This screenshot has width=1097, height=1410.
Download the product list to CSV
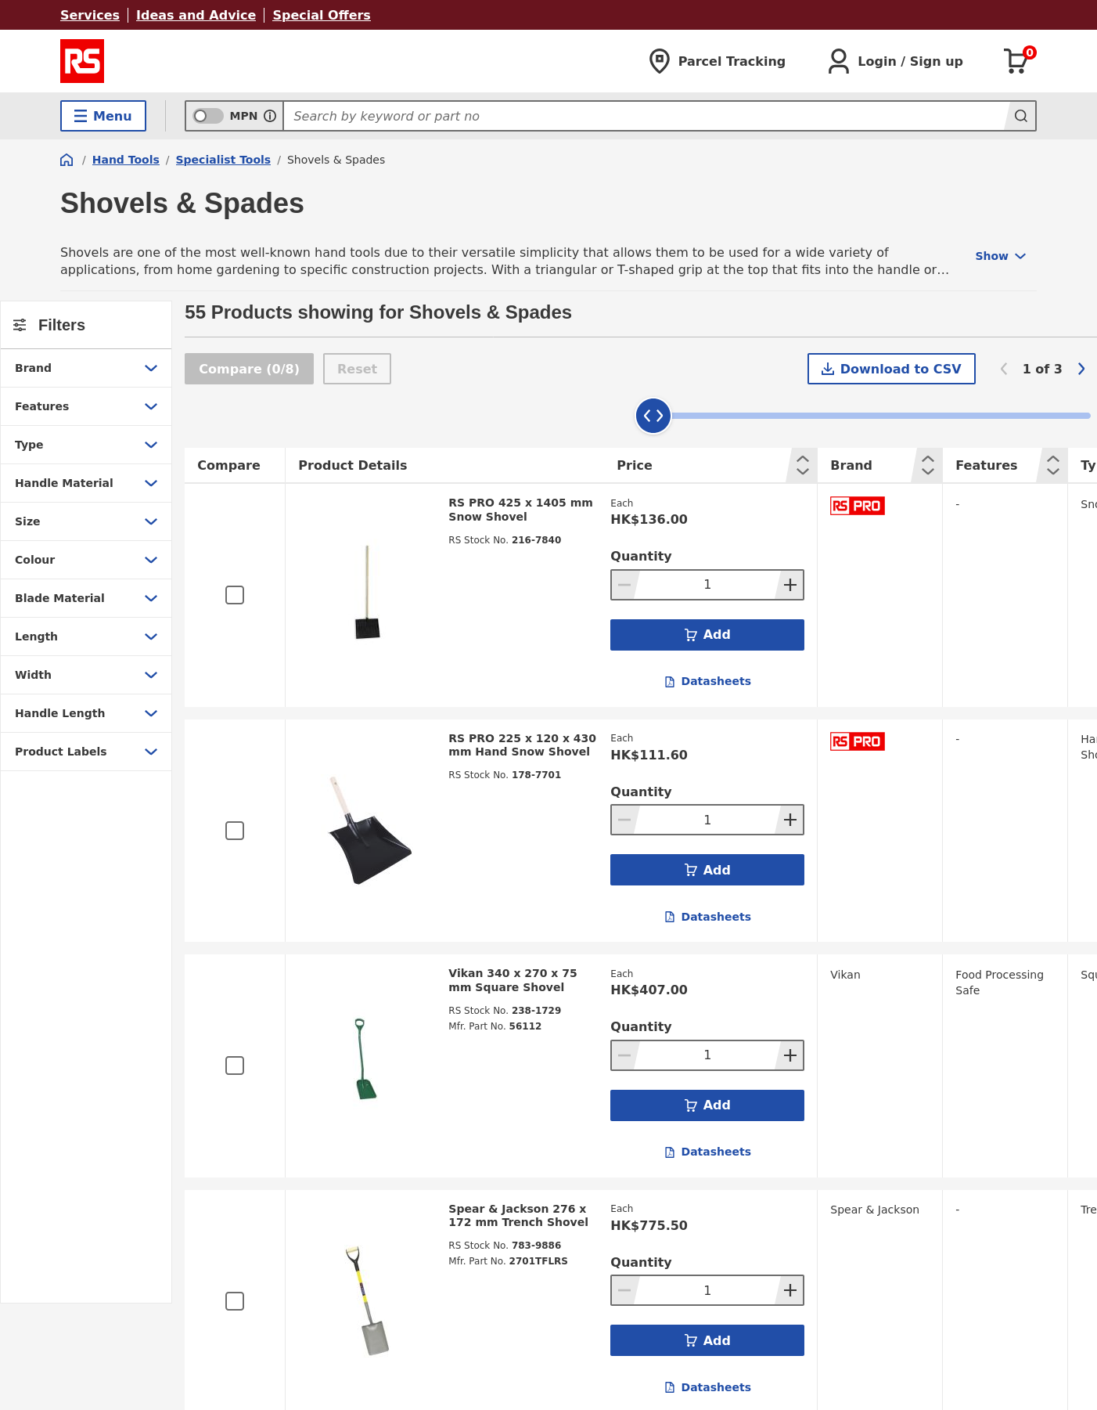(x=891, y=369)
